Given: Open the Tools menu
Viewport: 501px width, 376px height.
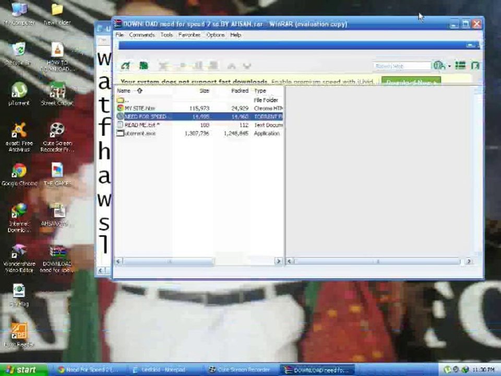Looking at the screenshot, I should pyautogui.click(x=166, y=35).
